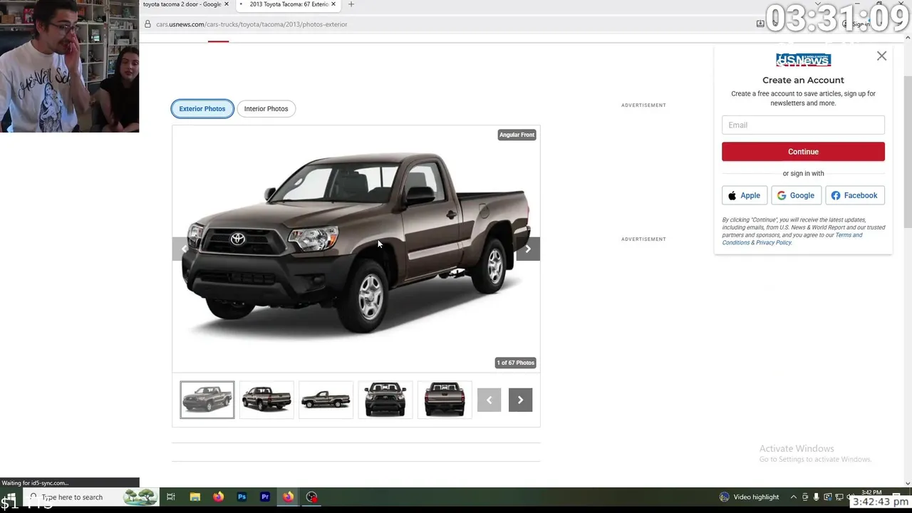Expand hidden system tray icons
The height and width of the screenshot is (513, 912).
click(x=793, y=497)
